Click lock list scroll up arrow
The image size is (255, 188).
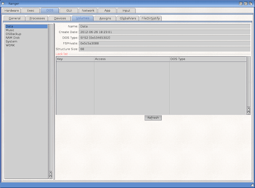249,109
